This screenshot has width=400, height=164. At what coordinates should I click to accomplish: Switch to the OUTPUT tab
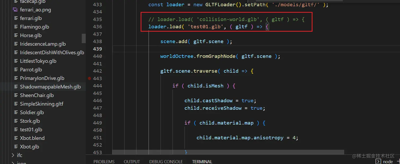132,161
